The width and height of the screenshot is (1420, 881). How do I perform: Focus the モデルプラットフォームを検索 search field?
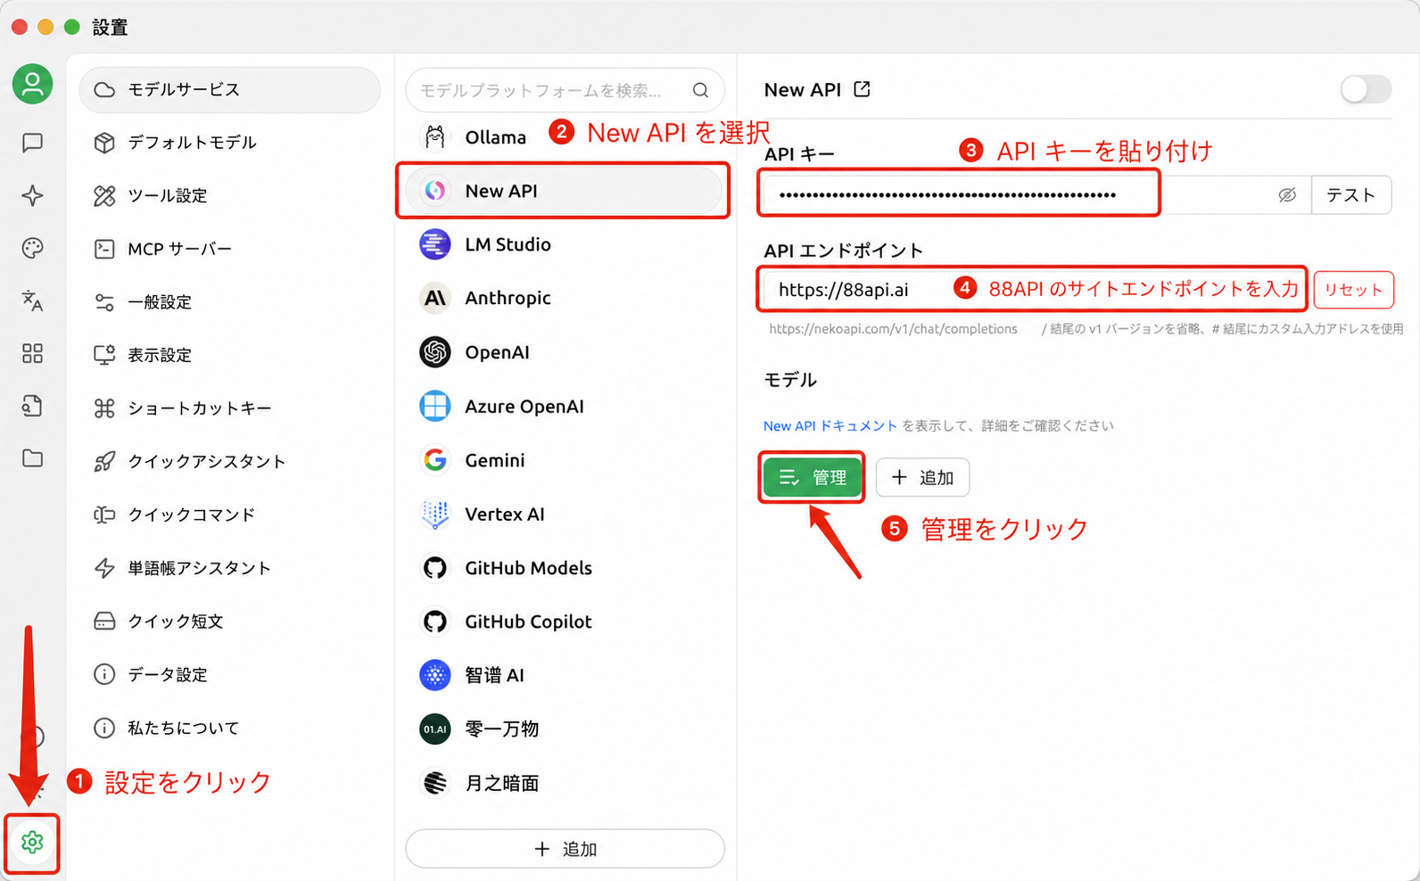pyautogui.click(x=565, y=90)
